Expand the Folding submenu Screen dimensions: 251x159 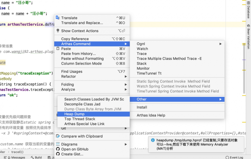126,84
